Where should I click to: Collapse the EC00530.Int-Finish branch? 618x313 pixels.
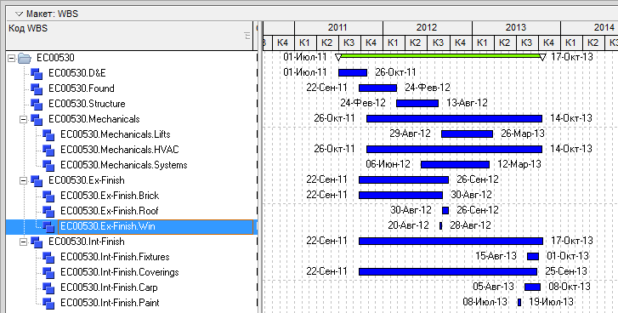tap(23, 242)
